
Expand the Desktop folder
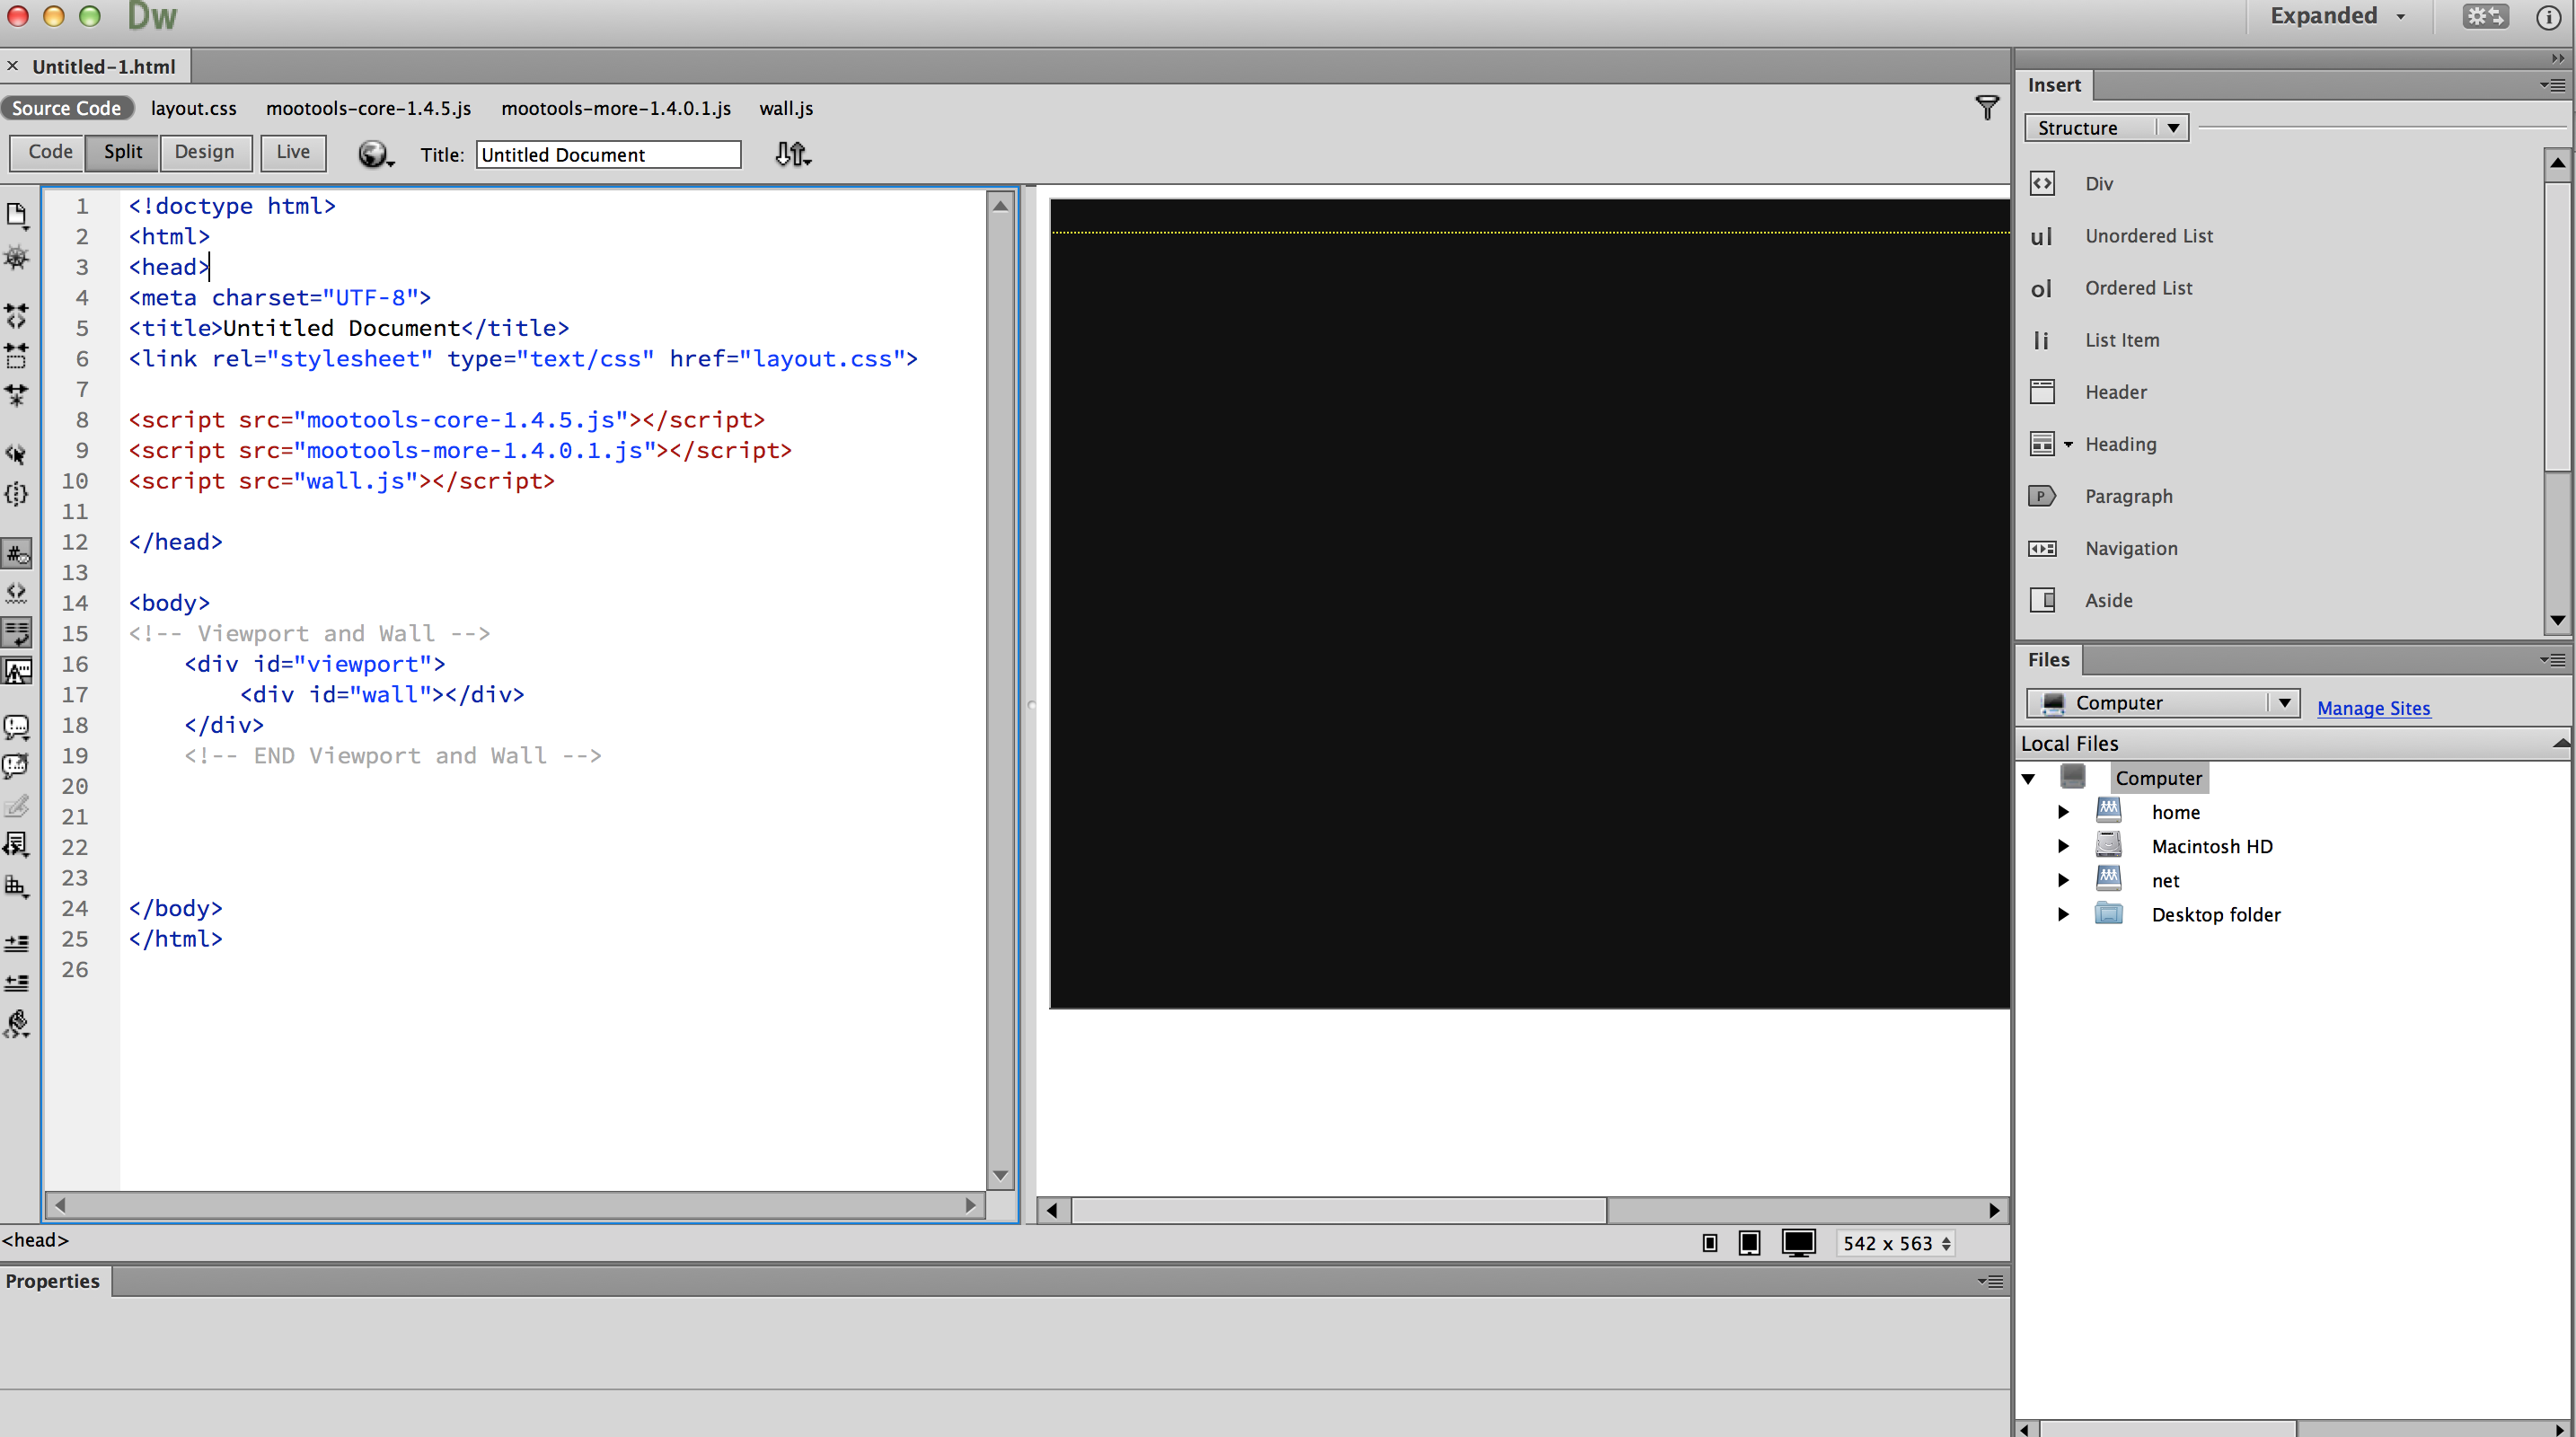click(x=2062, y=914)
